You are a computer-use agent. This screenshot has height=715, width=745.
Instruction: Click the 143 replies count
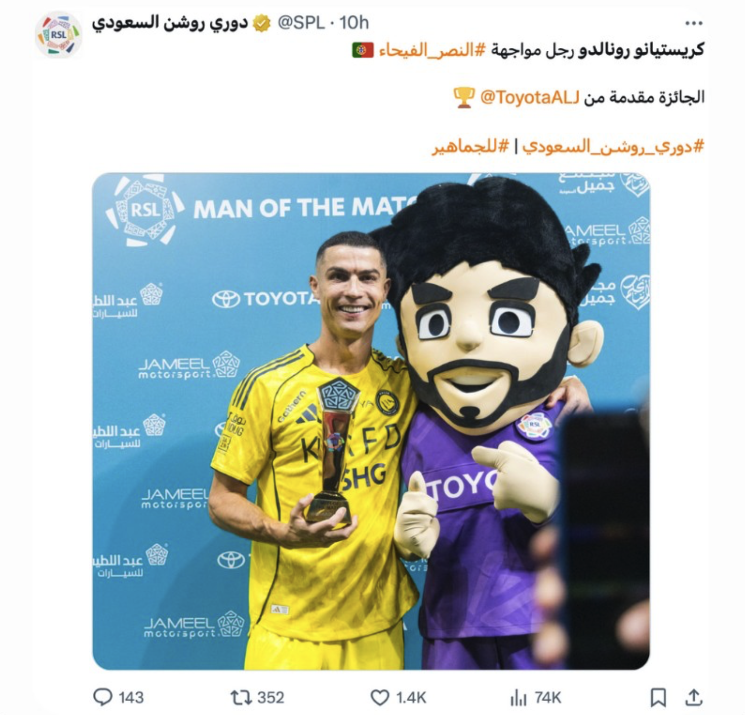coord(131,698)
